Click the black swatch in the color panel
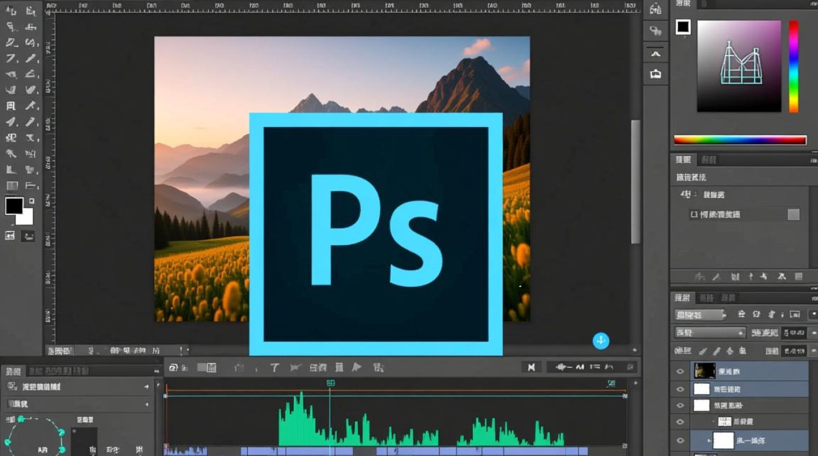Image resolution: width=818 pixels, height=456 pixels. [683, 27]
